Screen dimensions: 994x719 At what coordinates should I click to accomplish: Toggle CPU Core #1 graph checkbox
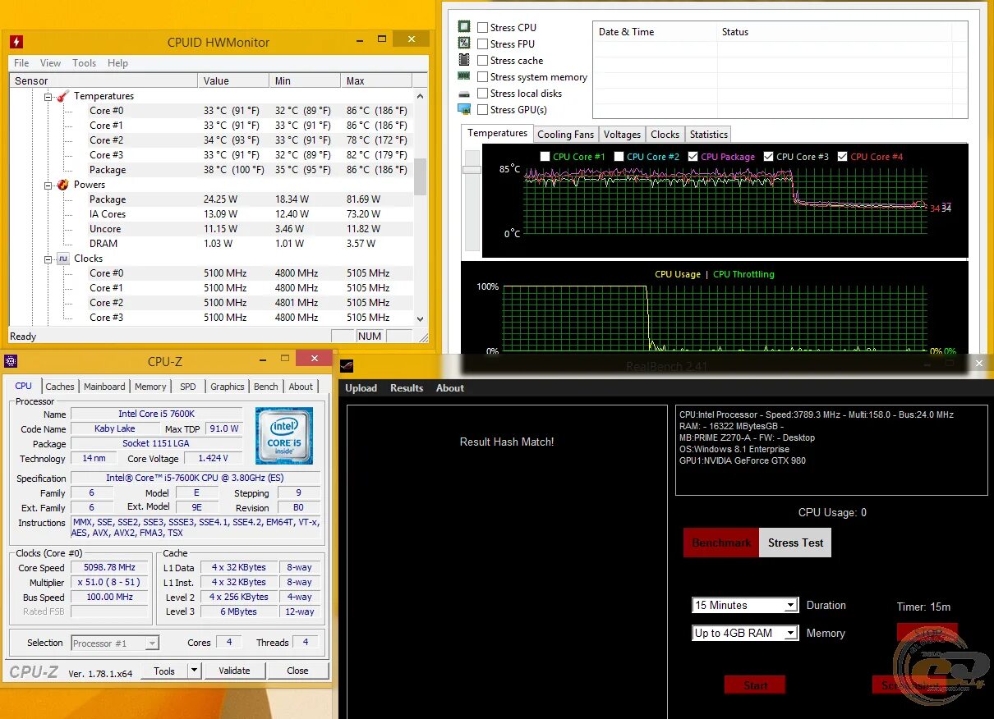point(545,156)
